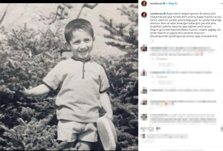Click the Takip Et follow link
Viewport: 223px width, 151px height.
pyautogui.click(x=173, y=3)
